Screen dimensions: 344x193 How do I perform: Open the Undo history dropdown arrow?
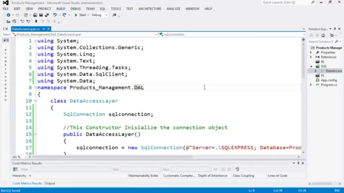coord(60,15)
